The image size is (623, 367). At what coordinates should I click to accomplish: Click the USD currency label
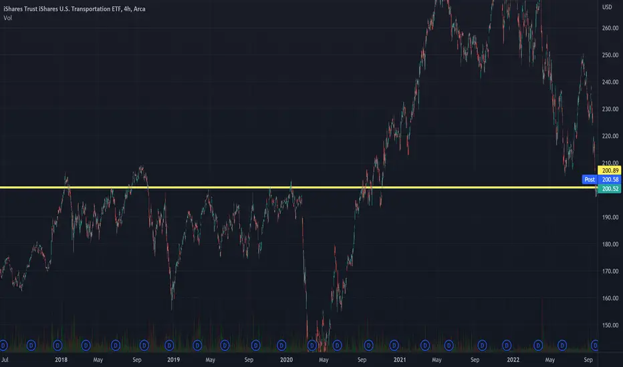[x=607, y=7]
